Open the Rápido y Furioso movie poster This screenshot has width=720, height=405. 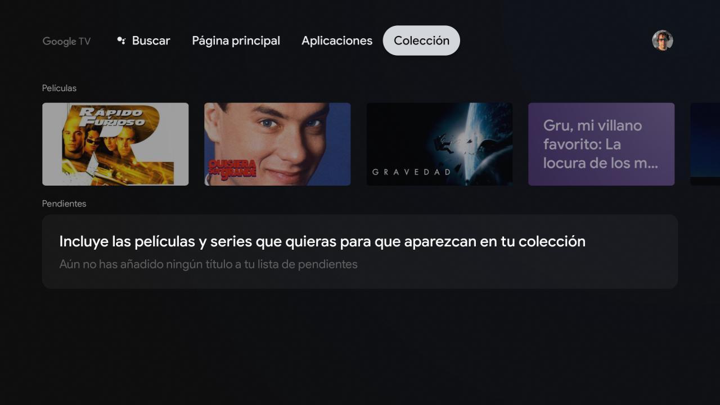[x=115, y=144]
